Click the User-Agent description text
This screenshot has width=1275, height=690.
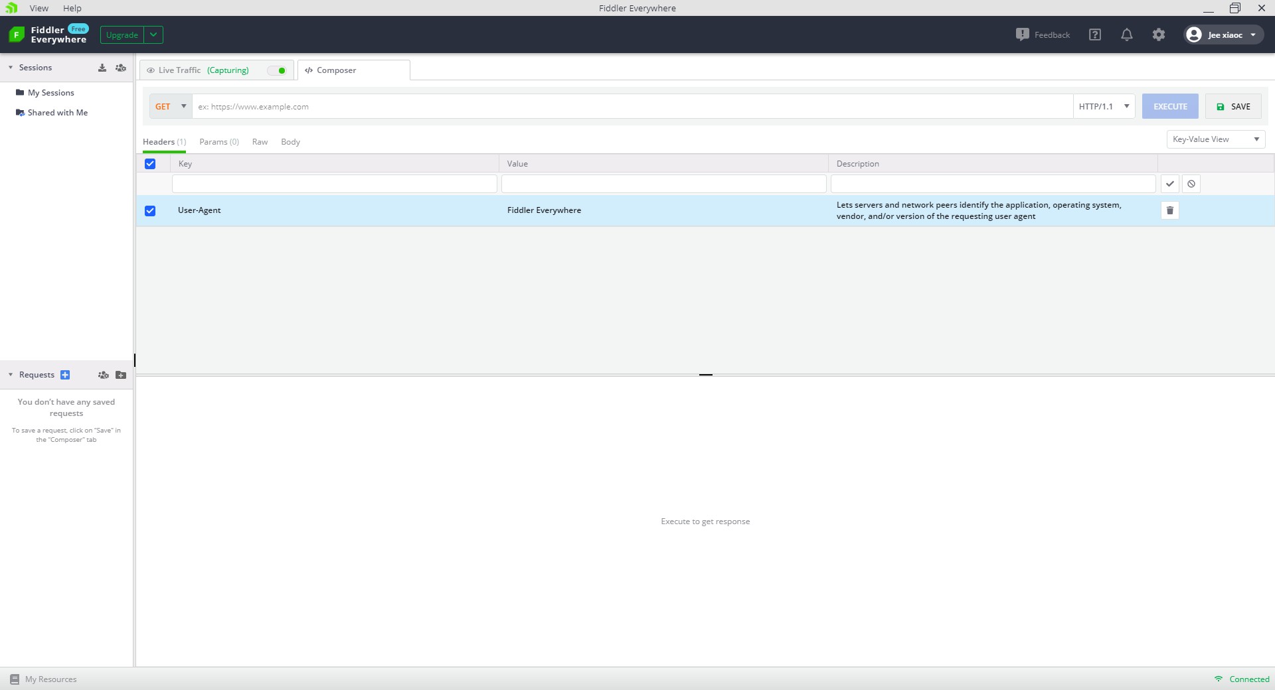pos(979,210)
